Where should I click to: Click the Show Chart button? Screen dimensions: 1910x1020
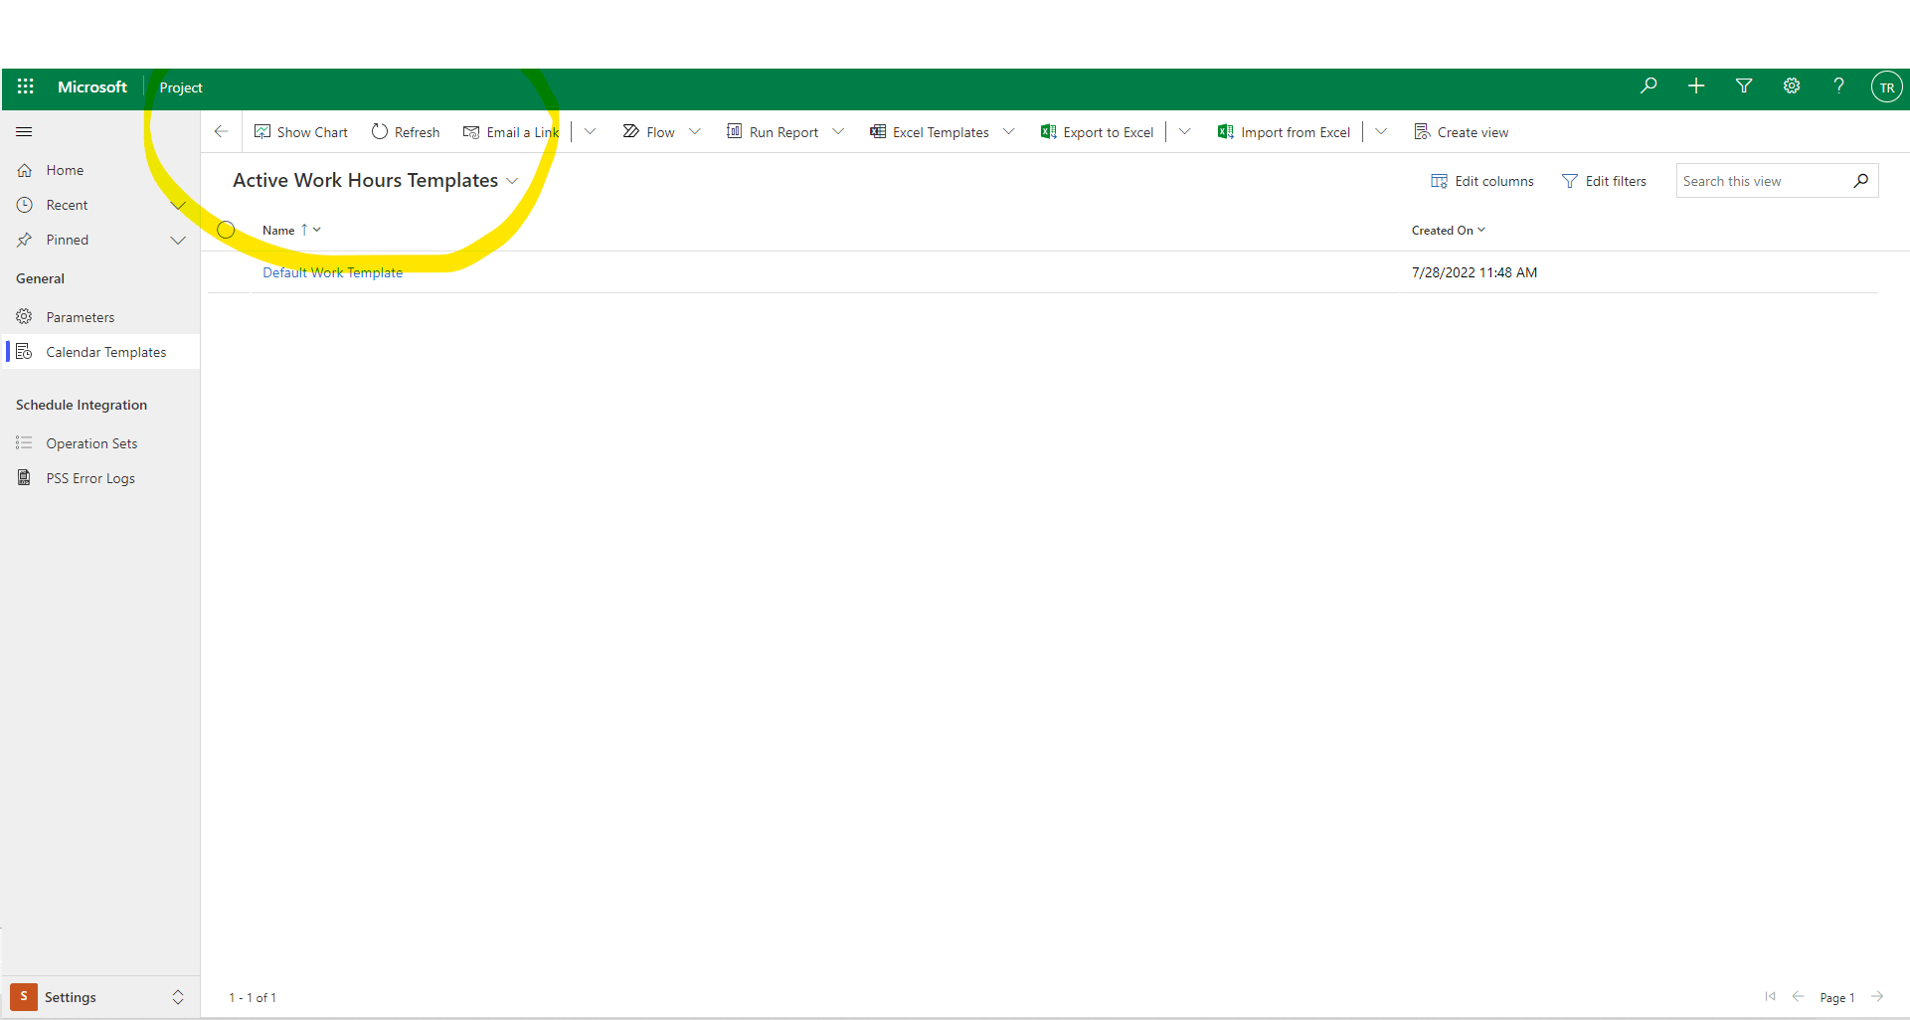[x=301, y=132]
